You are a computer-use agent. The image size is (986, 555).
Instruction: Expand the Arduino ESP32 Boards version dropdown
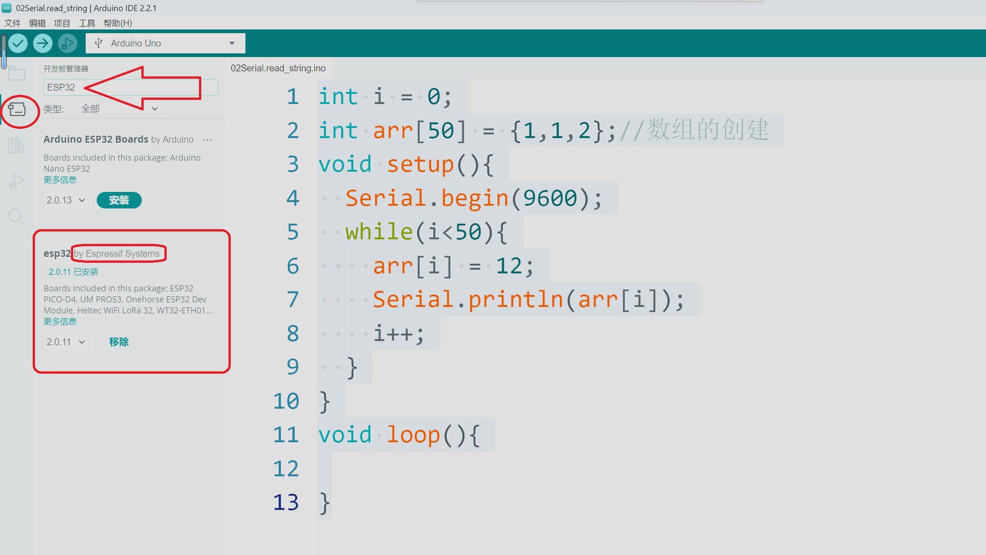[x=64, y=200]
